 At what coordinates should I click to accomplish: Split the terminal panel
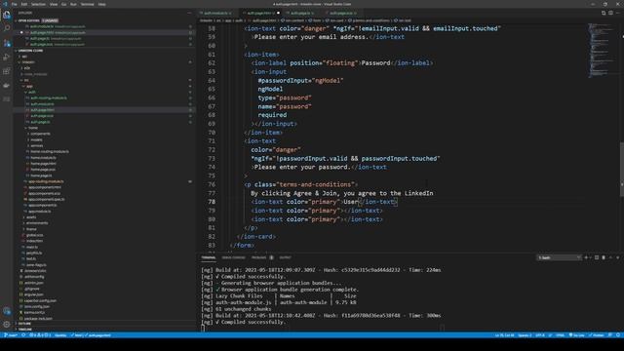pos(597,257)
